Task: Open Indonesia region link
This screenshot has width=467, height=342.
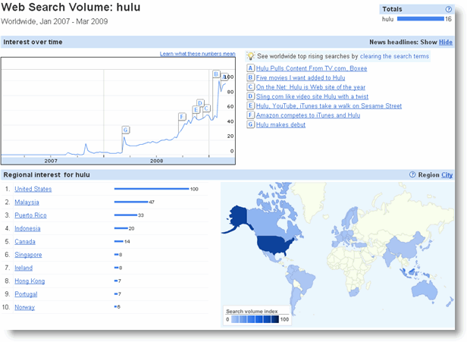Action: click(x=27, y=228)
